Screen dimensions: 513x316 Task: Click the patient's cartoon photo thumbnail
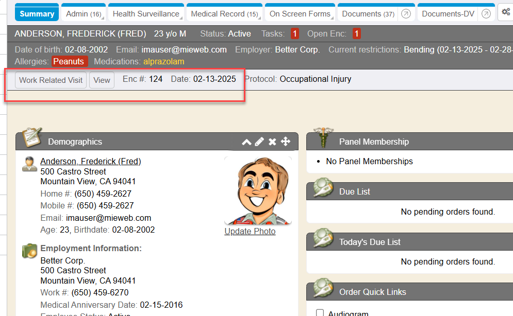coord(258,191)
